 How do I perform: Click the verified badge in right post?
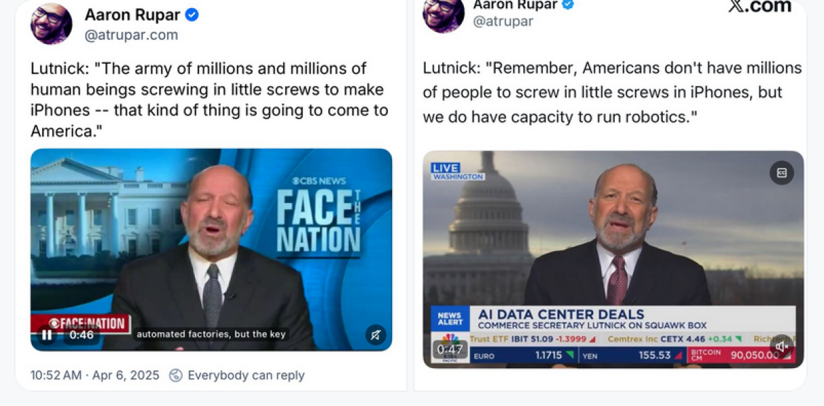click(x=568, y=5)
